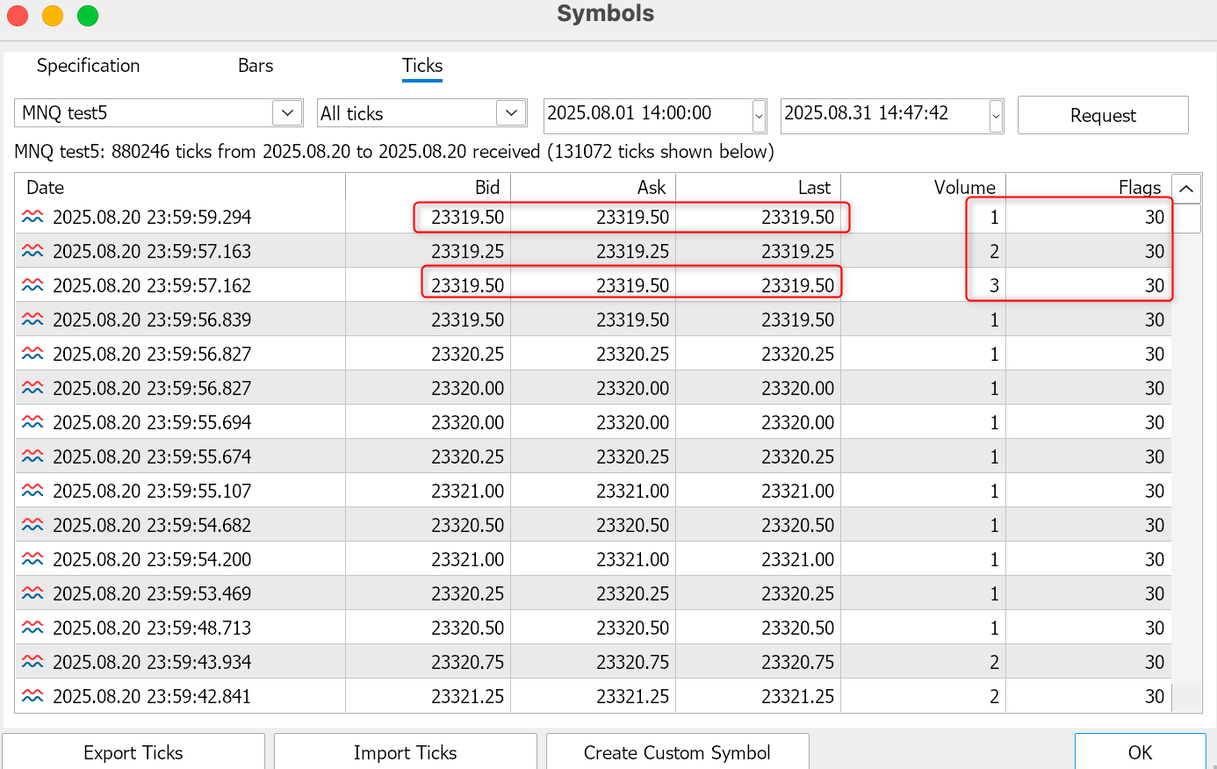Click tick icon for row 23:59:54.682
The image size is (1217, 769).
pos(32,525)
